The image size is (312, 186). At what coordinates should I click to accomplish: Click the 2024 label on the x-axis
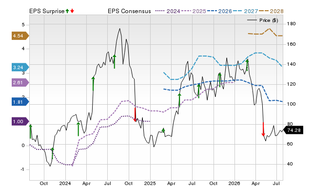click(x=65, y=183)
